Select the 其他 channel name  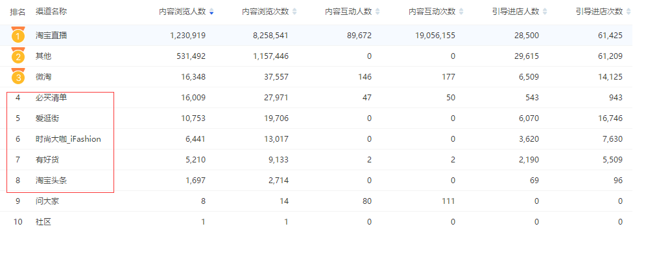click(x=43, y=56)
